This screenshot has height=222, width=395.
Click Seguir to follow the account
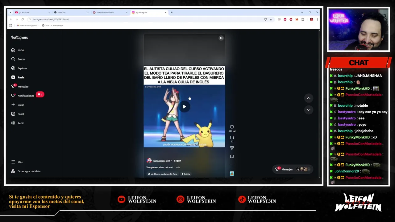[177, 161]
